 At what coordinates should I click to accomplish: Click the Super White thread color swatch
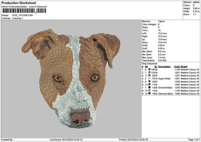(149, 78)
